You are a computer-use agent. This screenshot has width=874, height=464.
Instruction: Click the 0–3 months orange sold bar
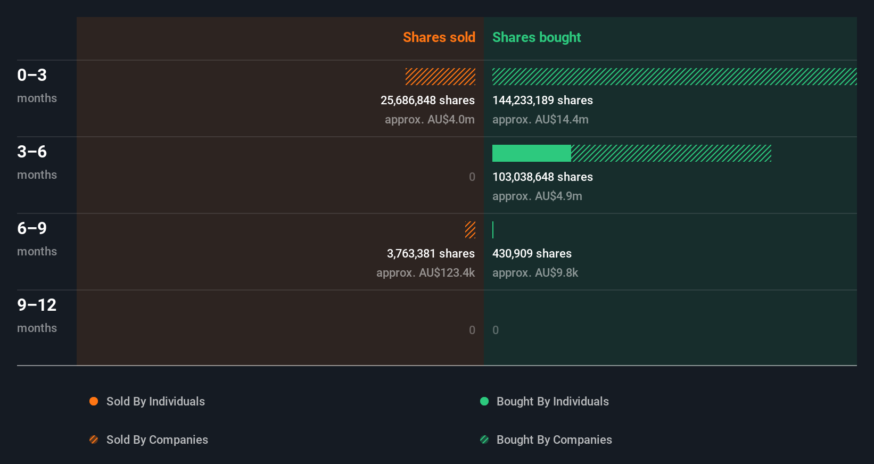[x=440, y=77]
